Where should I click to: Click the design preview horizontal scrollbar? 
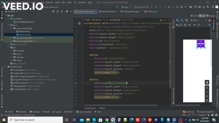[x=188, y=105]
